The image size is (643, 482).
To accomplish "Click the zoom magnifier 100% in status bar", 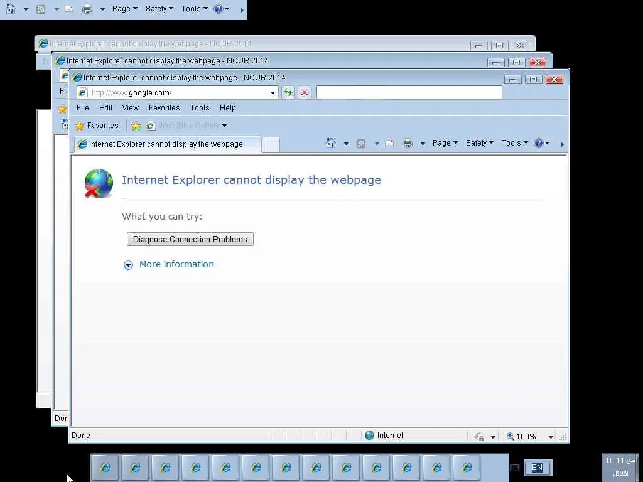I will (521, 437).
